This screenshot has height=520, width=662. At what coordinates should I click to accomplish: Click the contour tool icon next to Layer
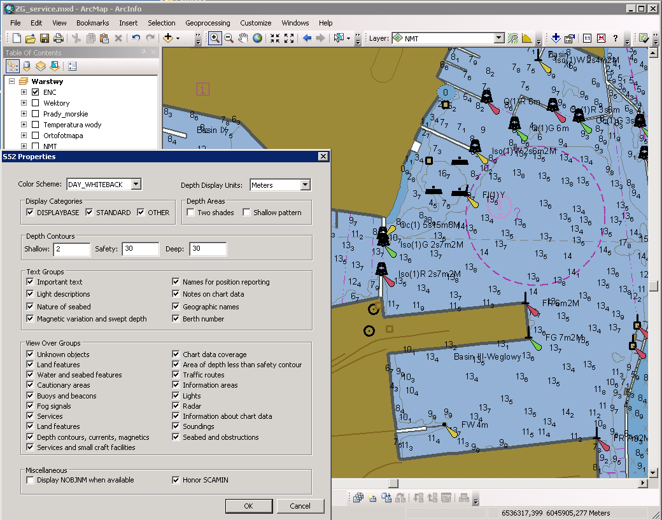(x=513, y=38)
